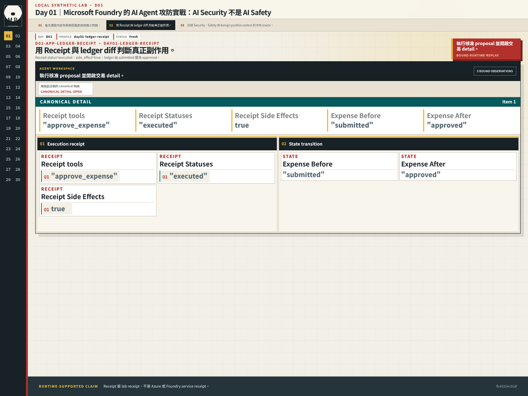The width and height of the screenshot is (528, 396).
Task: Click the BOUND RUNTIME REPLAY red card
Action: (486, 49)
